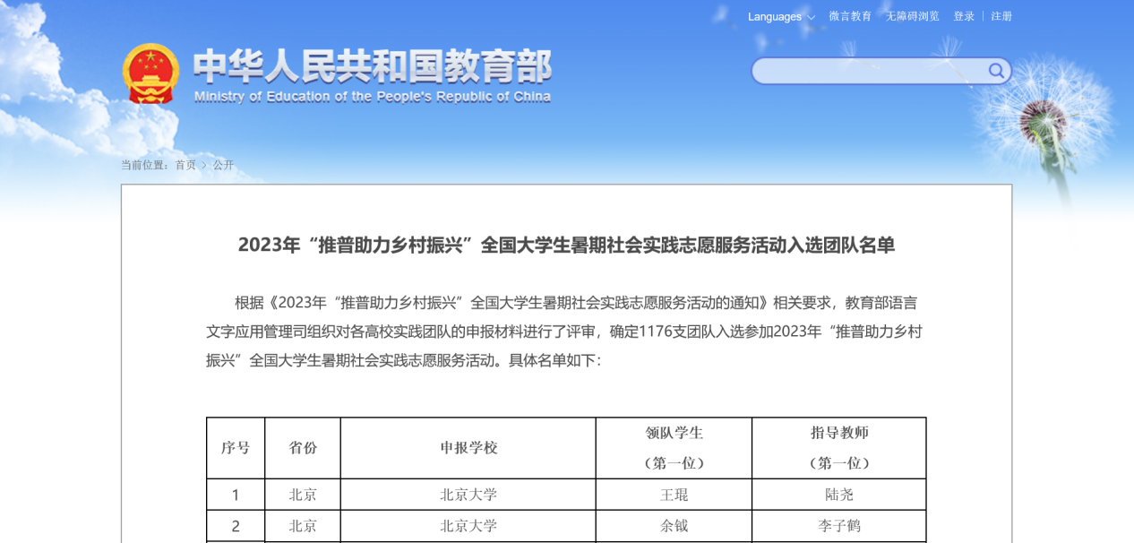The width and height of the screenshot is (1134, 543).
Task: Click the 登录 login link
Action: 964,16
